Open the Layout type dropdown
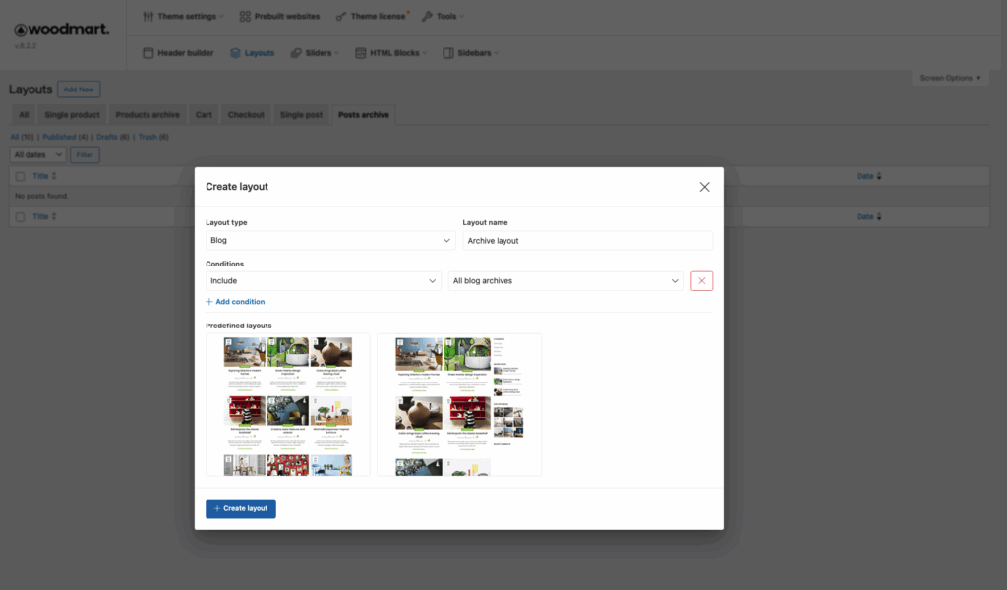The height and width of the screenshot is (590, 1007). (x=330, y=240)
